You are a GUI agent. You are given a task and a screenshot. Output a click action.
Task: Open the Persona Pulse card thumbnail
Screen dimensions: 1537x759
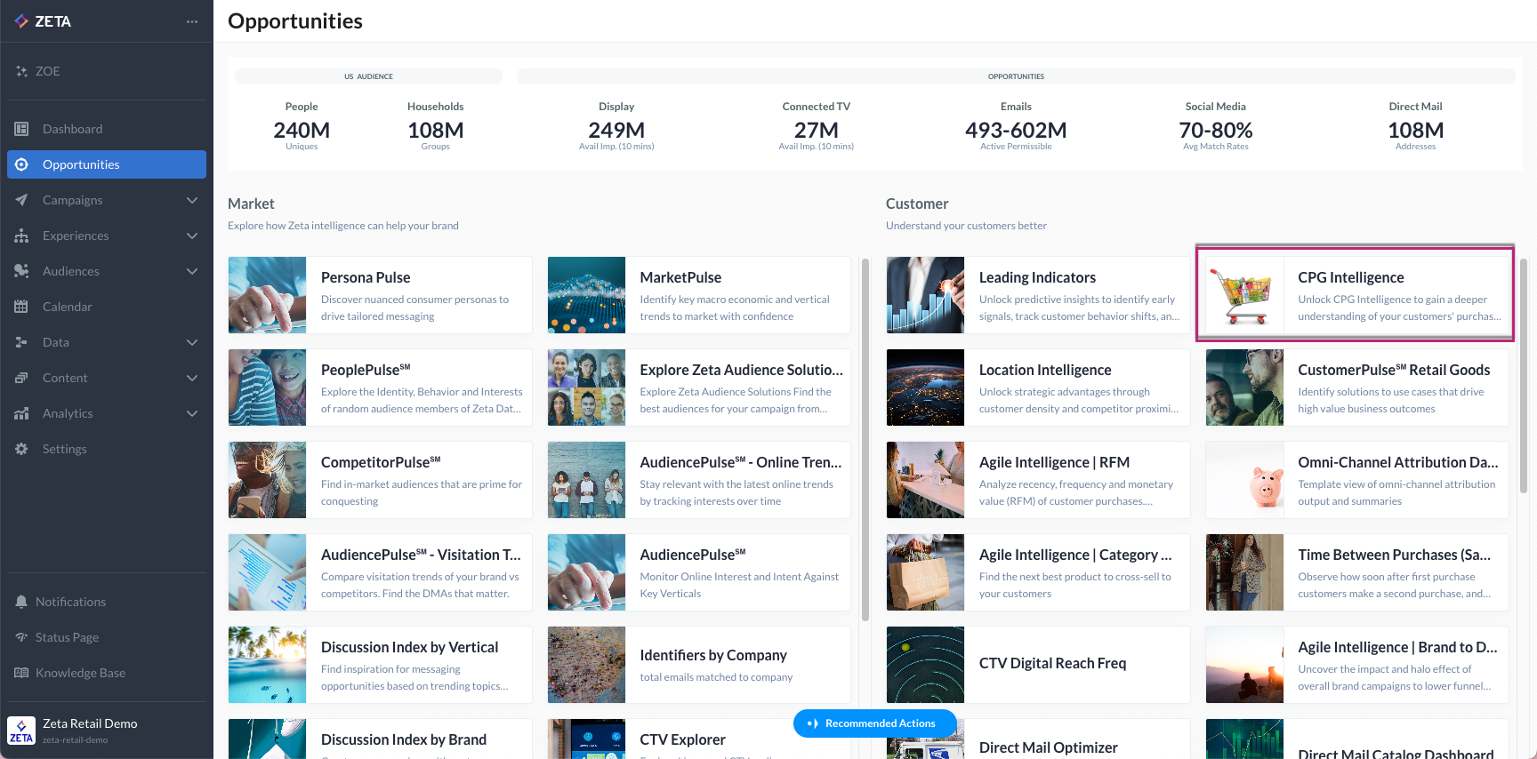[268, 295]
